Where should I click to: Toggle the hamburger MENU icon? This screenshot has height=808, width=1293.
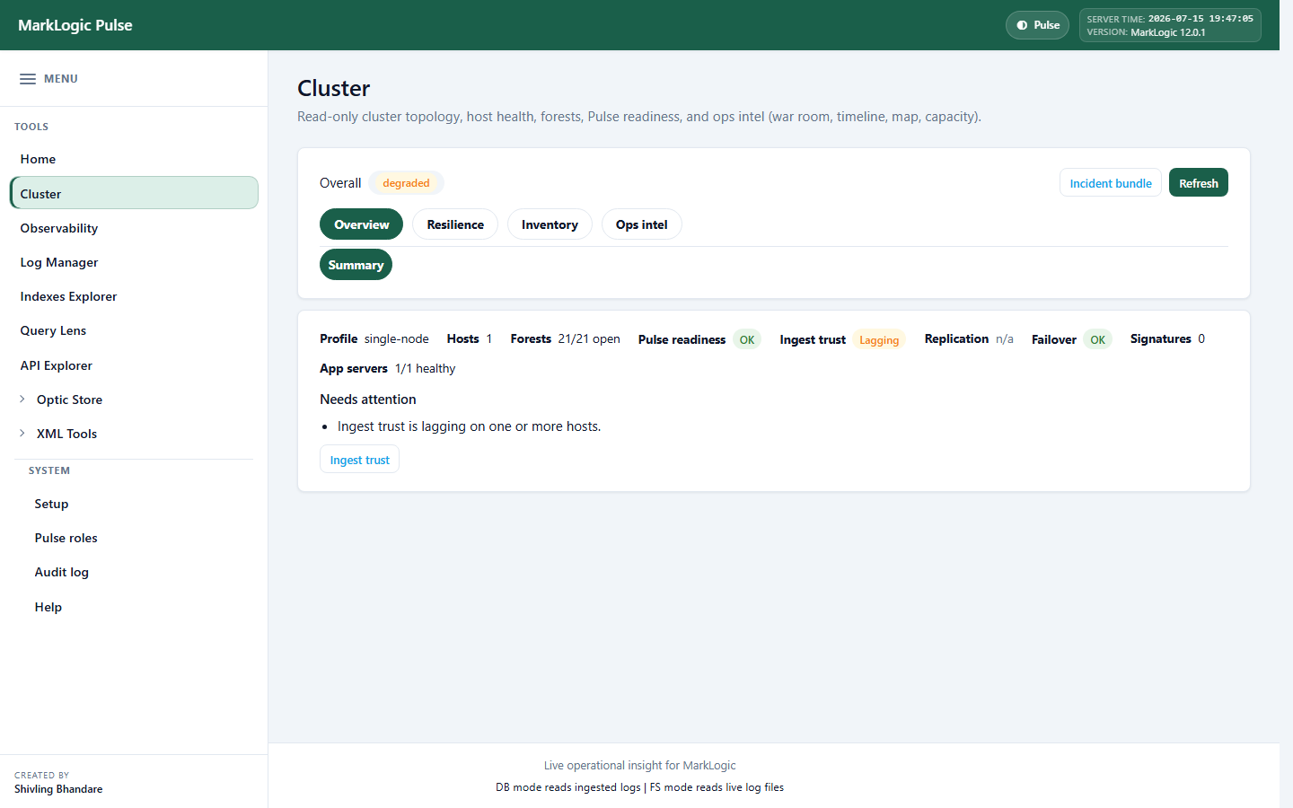[x=28, y=79]
